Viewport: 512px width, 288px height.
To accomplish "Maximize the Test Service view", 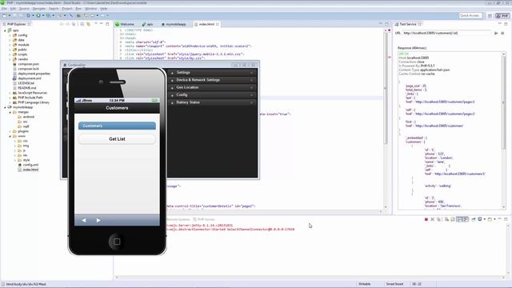I will pyautogui.click(x=506, y=24).
